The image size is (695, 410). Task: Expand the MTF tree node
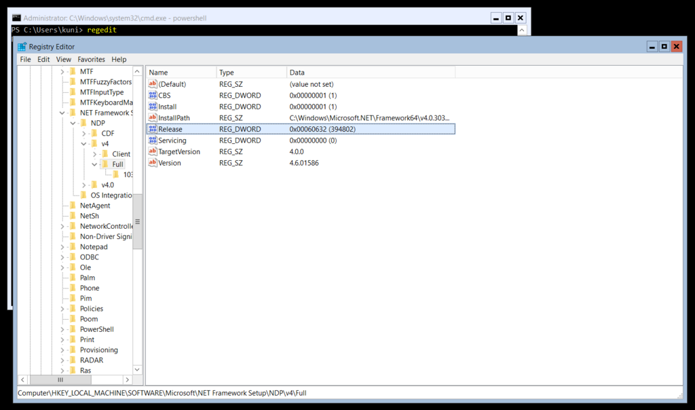point(62,71)
